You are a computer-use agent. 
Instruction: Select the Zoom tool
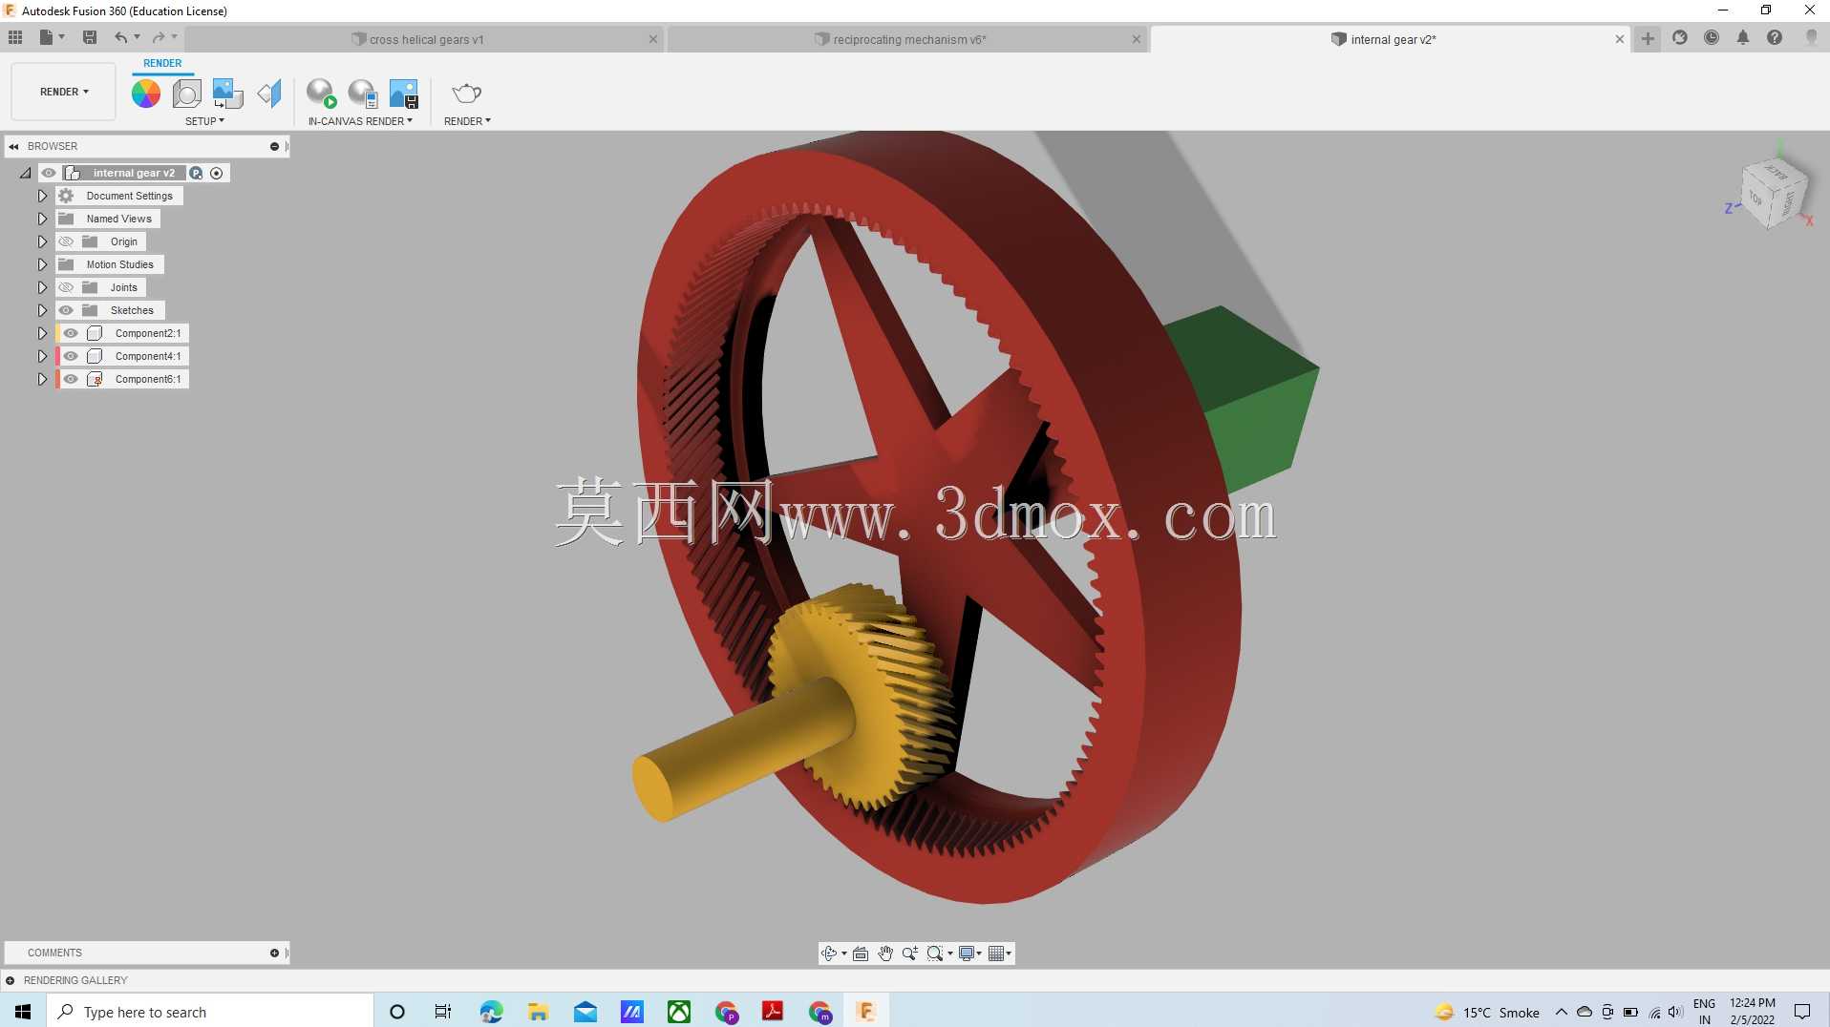[x=910, y=954]
